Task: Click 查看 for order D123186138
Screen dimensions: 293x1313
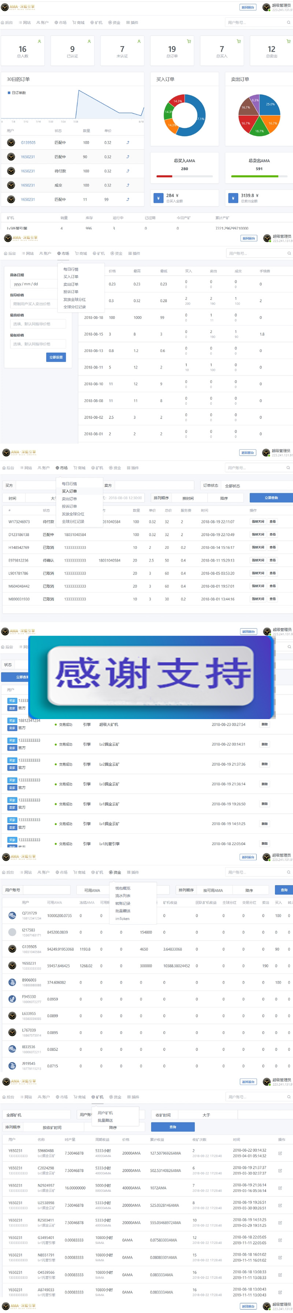Action: [272, 534]
